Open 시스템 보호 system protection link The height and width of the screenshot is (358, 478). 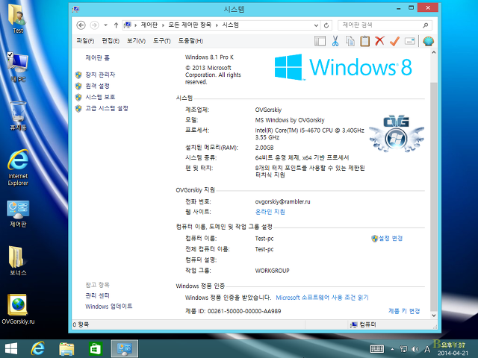pyautogui.click(x=100, y=97)
